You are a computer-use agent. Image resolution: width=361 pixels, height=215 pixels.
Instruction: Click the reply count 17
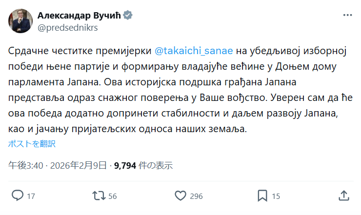click(x=31, y=196)
